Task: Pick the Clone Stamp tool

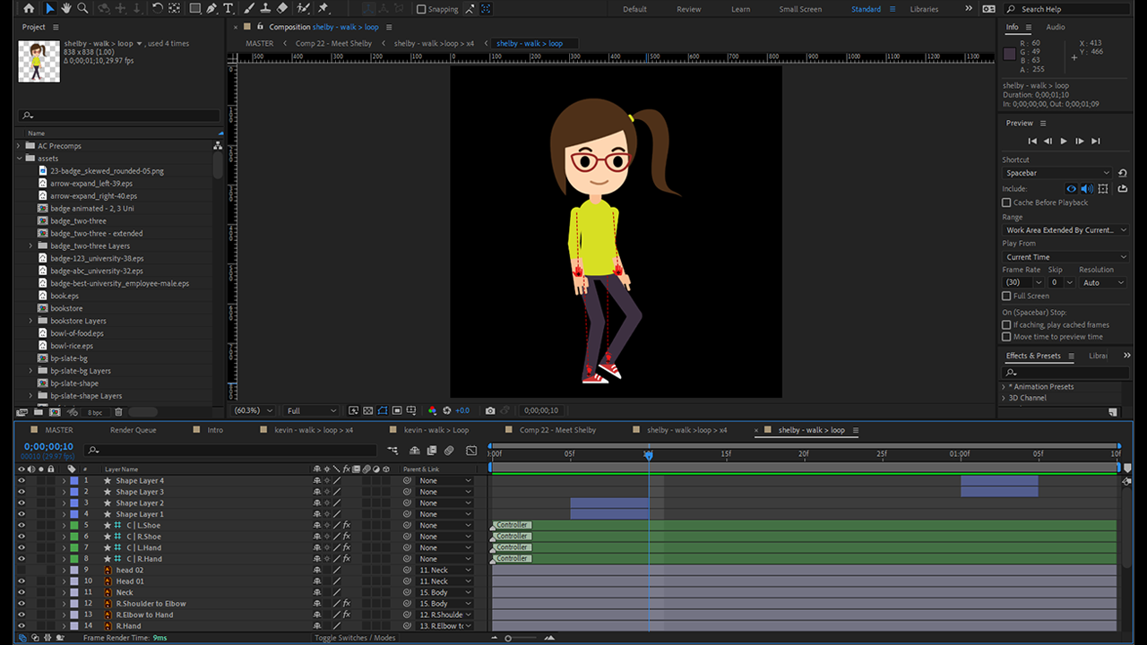Action: click(x=265, y=8)
